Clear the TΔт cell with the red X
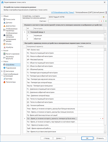Screen dimensions: 108x142 click(x=103, y=118)
